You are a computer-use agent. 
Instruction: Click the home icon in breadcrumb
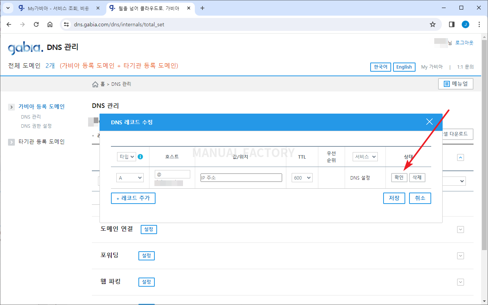pos(95,84)
